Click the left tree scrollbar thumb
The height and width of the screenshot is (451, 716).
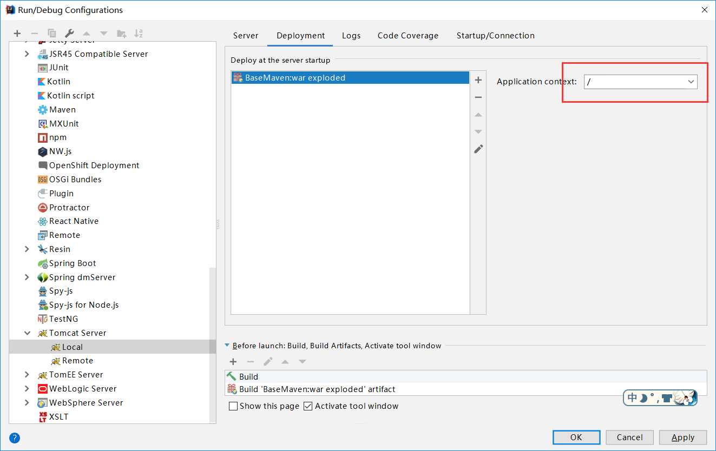coord(212,345)
